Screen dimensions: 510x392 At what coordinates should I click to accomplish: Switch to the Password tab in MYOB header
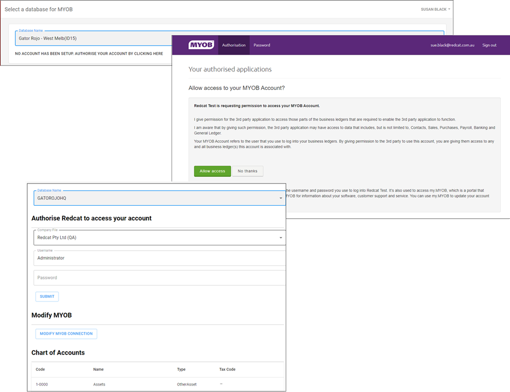coord(262,45)
